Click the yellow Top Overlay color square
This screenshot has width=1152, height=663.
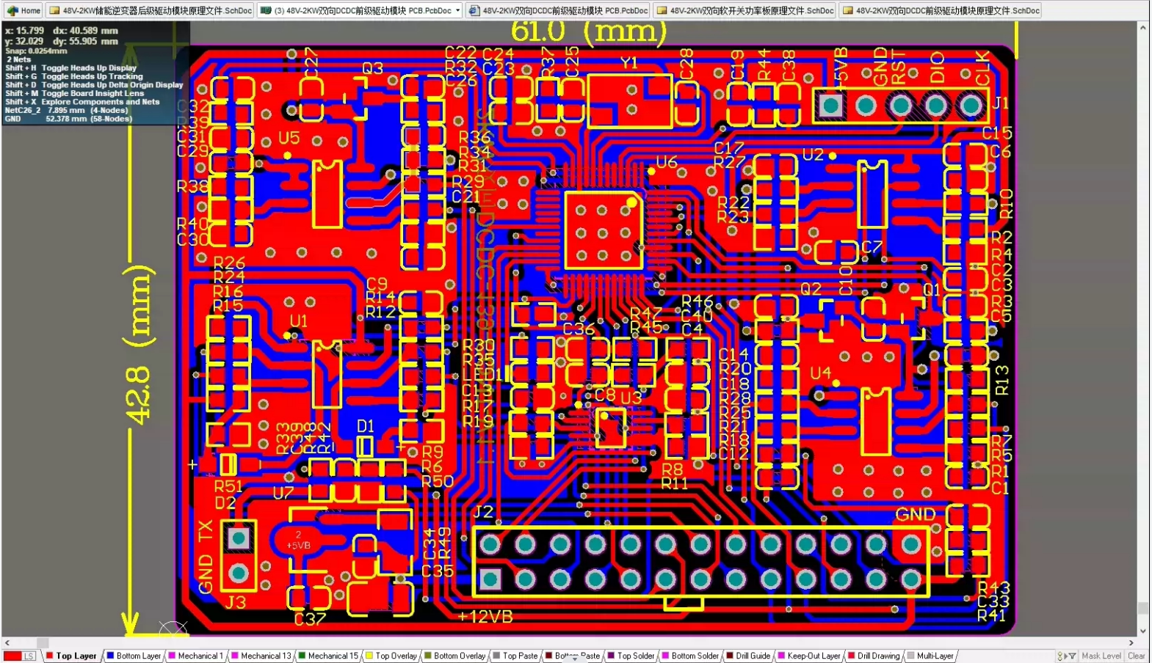[369, 656]
